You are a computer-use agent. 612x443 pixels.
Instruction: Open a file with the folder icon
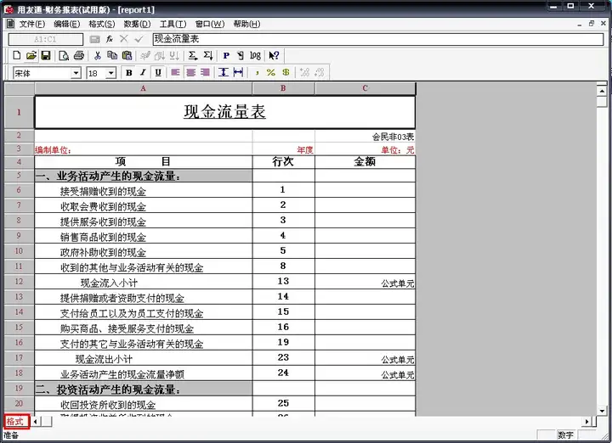31,56
